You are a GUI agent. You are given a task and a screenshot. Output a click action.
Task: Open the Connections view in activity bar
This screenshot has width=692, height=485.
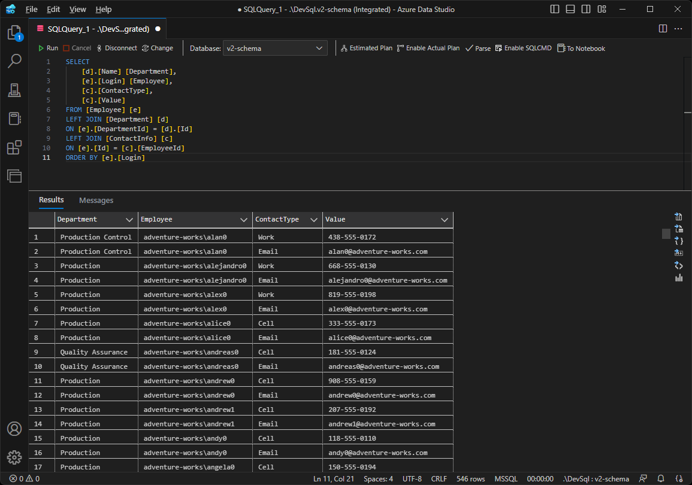[x=14, y=90]
